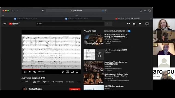The height and width of the screenshot is (98, 175).
Task: Select the man in purple sweater video tile
Action: 164,49
